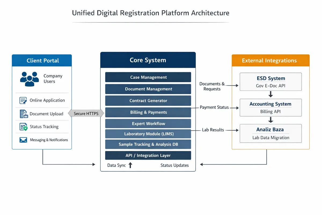Click the Company Users group icon

click(30, 79)
